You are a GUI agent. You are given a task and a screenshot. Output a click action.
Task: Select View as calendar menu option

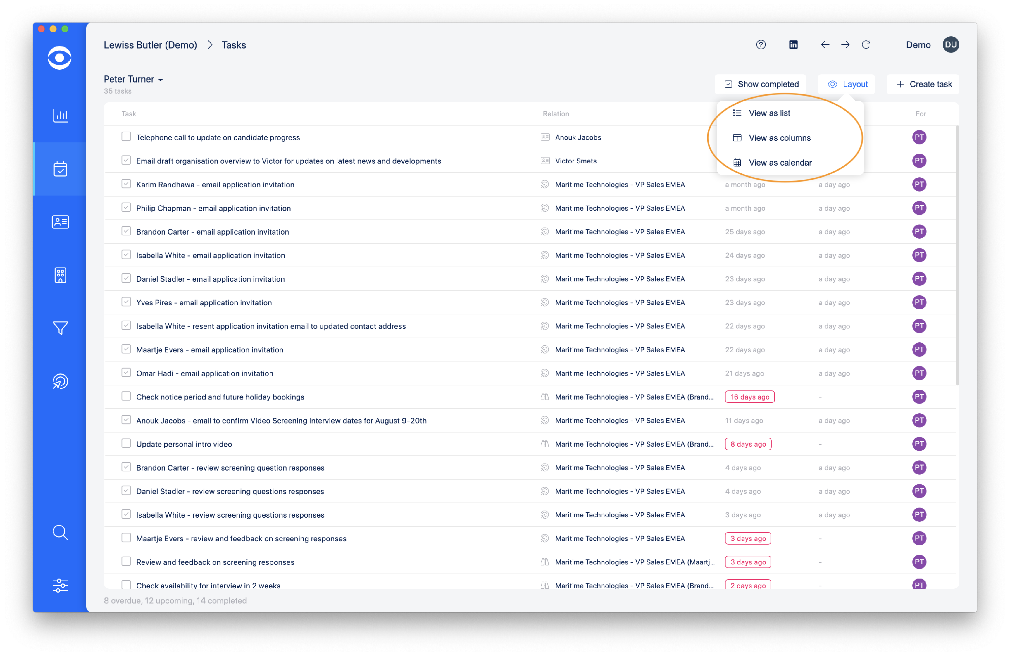[x=780, y=163]
